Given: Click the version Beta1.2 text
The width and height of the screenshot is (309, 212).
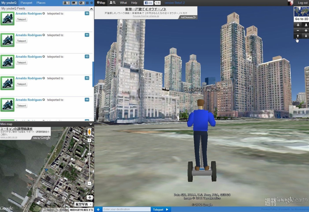Looking at the screenshot, I should pos(175,3).
